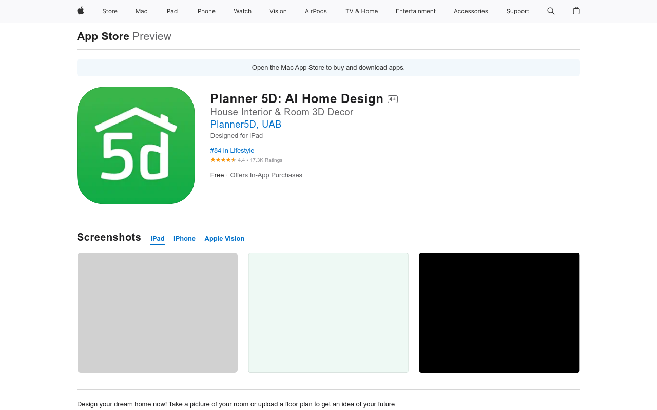Viewport: 657px width, 410px height.
Task: Click the Apple logo in navigation bar
Action: (81, 11)
